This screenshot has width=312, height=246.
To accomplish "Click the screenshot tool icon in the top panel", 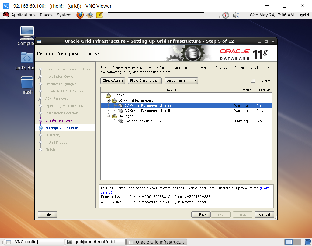I will tap(89, 15).
